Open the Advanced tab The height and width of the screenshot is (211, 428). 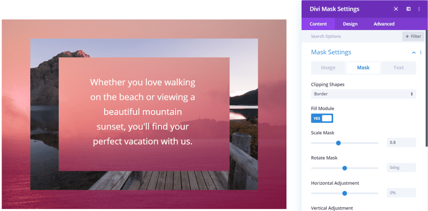384,24
